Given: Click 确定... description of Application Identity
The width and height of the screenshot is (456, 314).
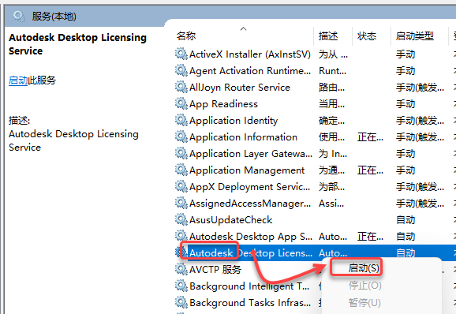Looking at the screenshot, I should [x=331, y=121].
